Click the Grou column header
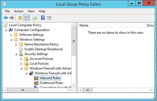Viewport: 157px width, 101px height. 150,25
